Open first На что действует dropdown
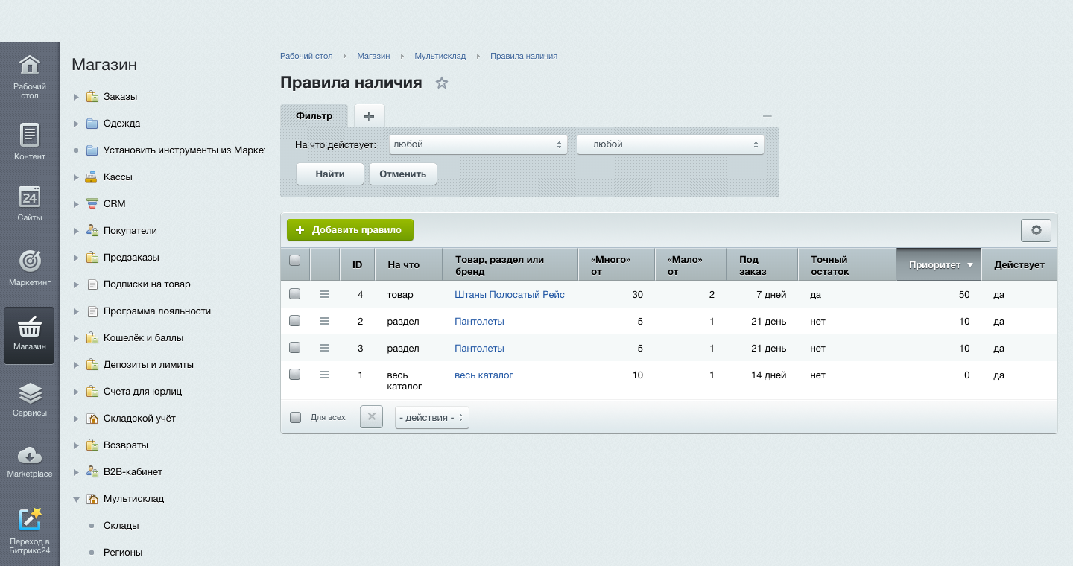Image resolution: width=1073 pixels, height=566 pixels. click(478, 144)
